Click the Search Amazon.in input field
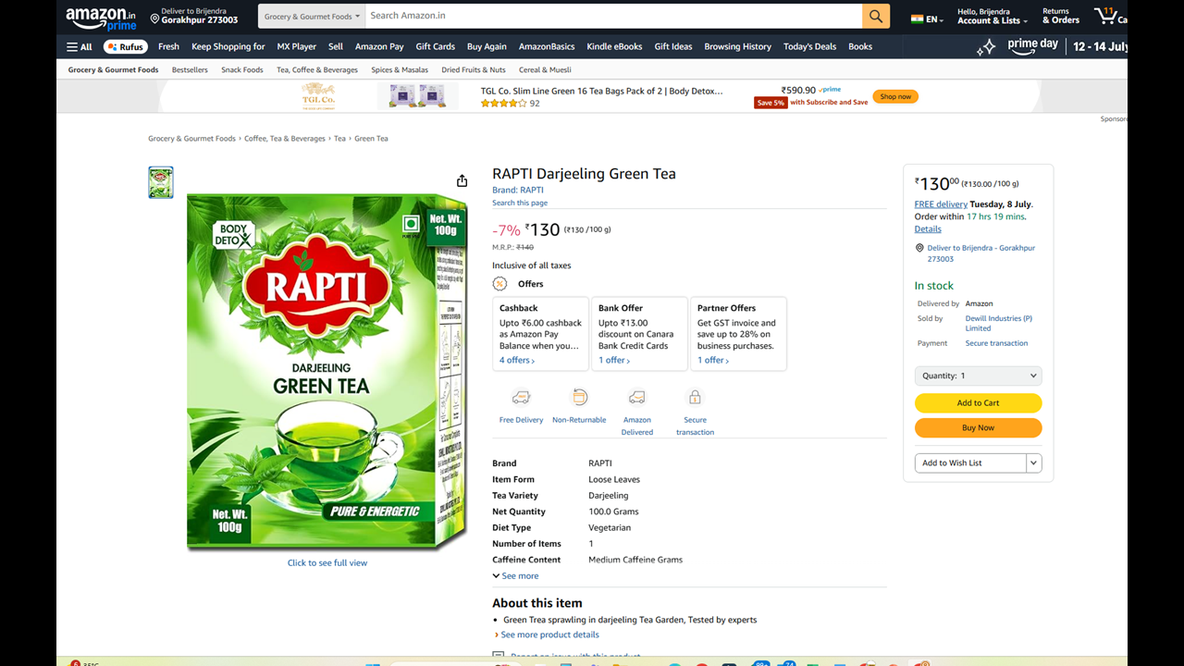 613,16
